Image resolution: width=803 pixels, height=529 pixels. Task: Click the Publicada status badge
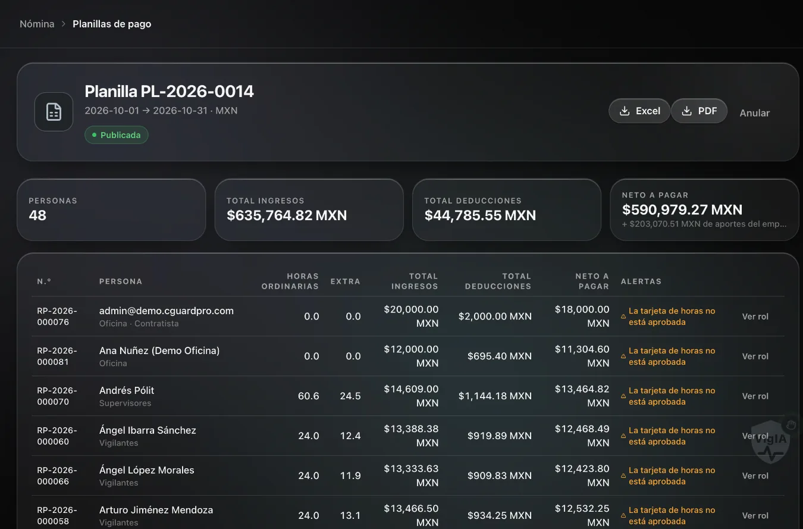(x=117, y=135)
